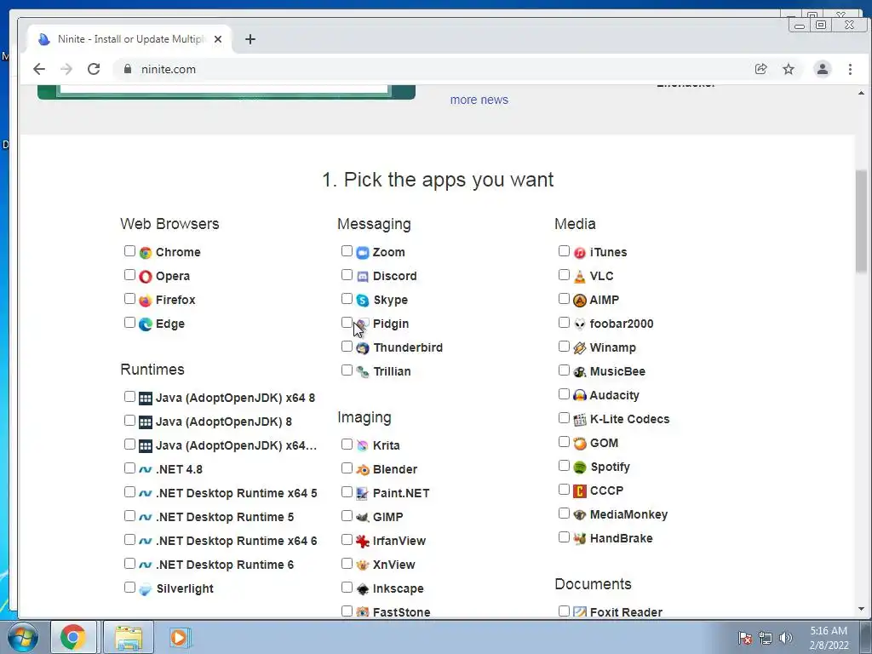The height and width of the screenshot is (654, 872).
Task: Click the "XnView" label
Action: coord(393,565)
